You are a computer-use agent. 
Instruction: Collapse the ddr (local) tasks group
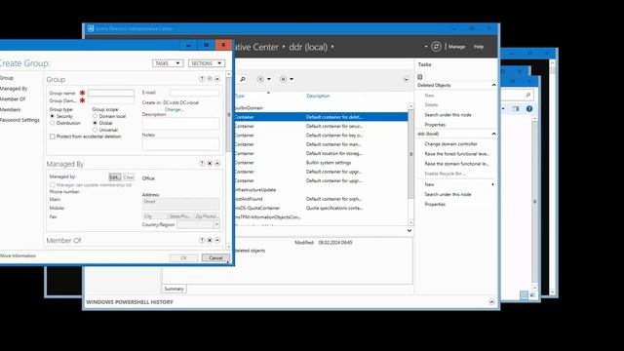(x=493, y=134)
